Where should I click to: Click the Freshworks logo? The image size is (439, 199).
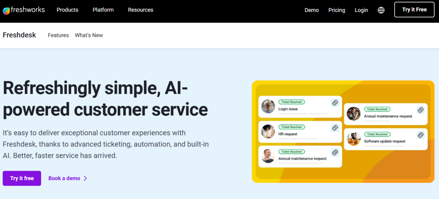coord(24,10)
